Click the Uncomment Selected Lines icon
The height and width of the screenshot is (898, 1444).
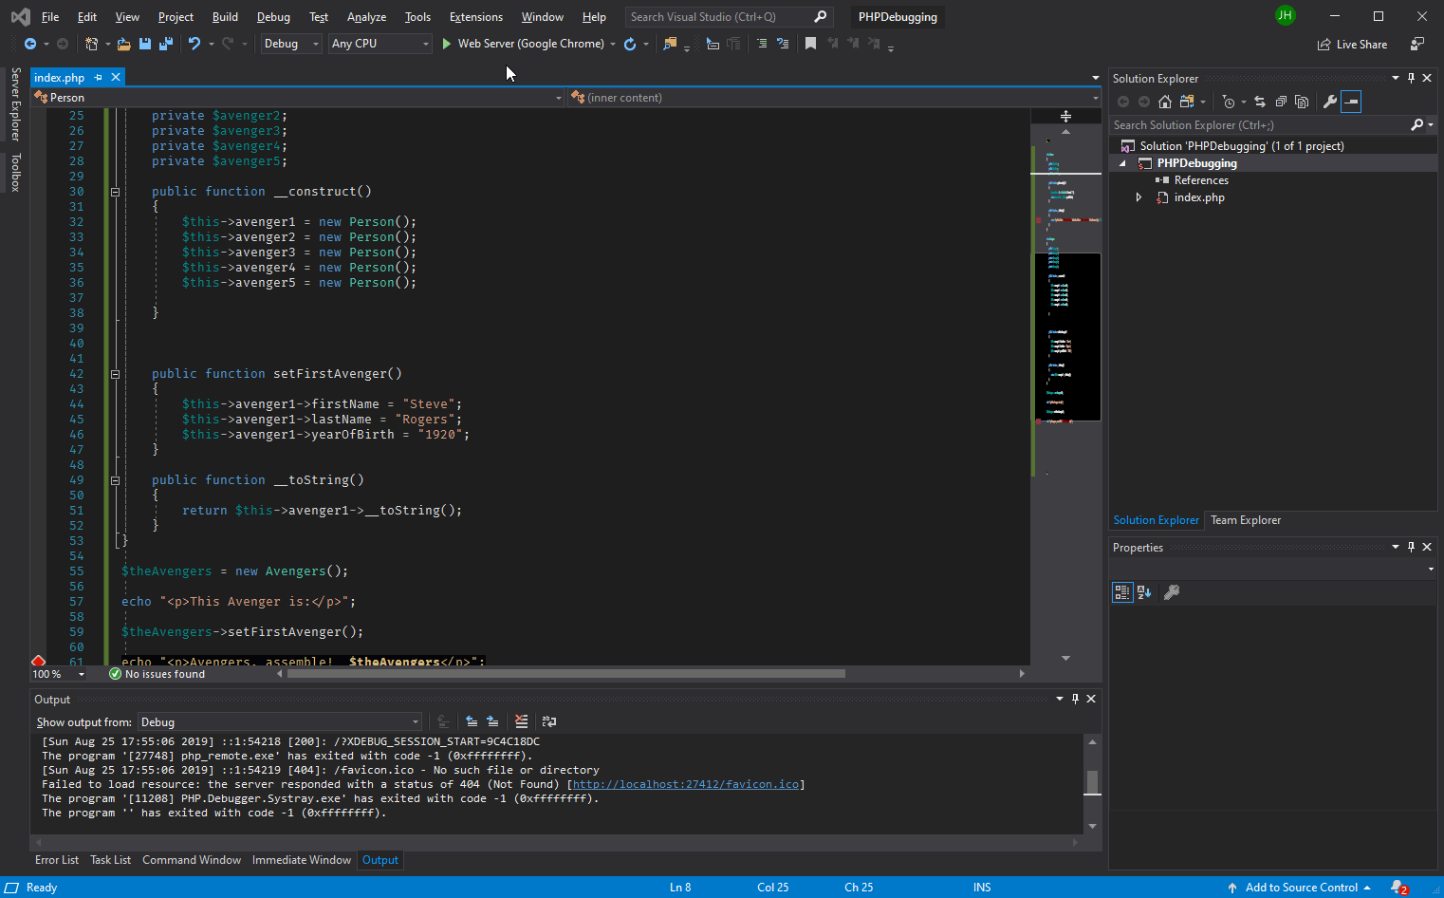(x=783, y=44)
